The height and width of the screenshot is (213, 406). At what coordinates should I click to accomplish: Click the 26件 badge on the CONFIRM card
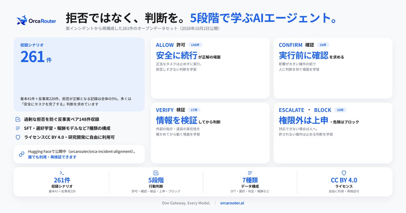(x=323, y=45)
